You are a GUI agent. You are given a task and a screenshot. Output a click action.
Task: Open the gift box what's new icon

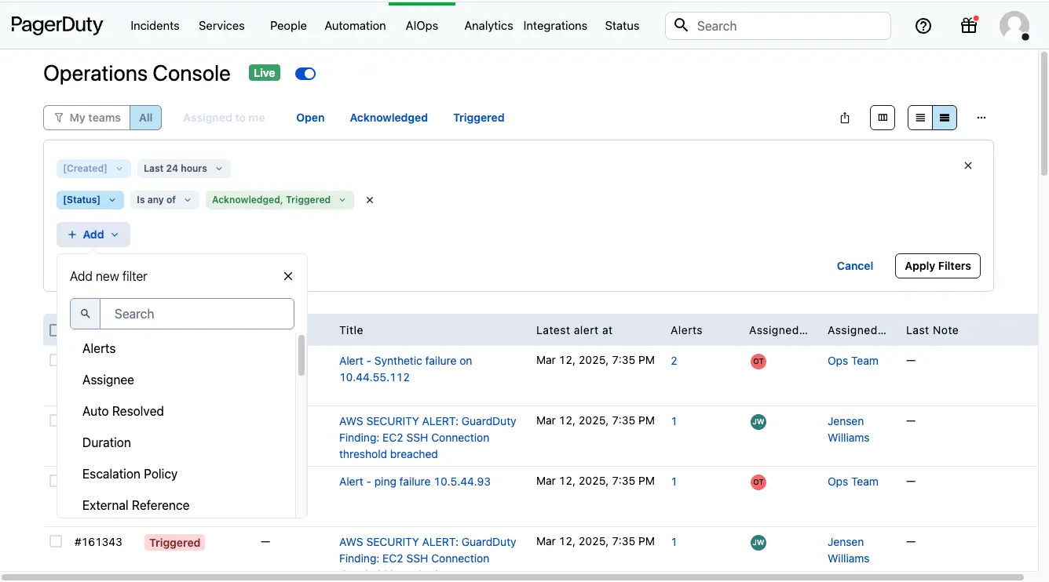(969, 26)
